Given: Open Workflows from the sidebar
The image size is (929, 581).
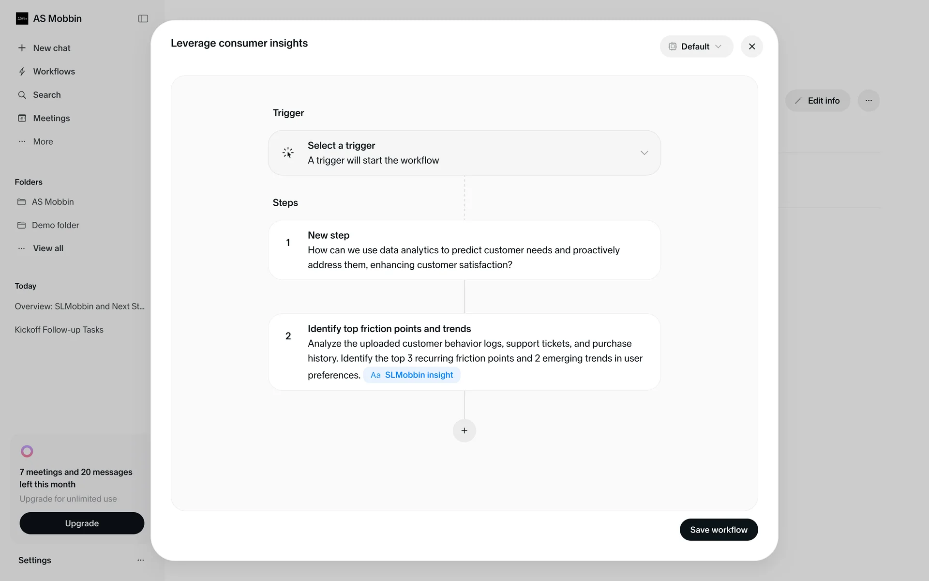Looking at the screenshot, I should tap(54, 72).
